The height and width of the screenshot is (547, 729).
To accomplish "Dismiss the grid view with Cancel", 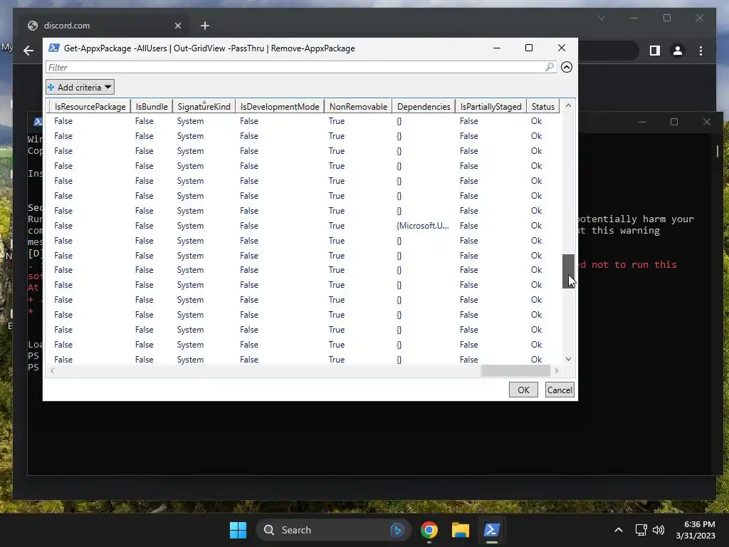I will coord(560,390).
